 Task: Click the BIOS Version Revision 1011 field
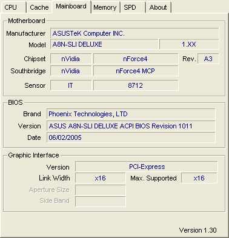(131, 126)
